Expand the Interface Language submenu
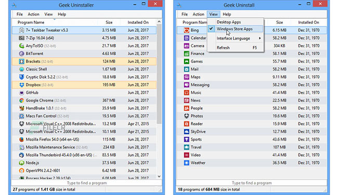Image resolution: width=338 pixels, height=195 pixels. click(236, 38)
